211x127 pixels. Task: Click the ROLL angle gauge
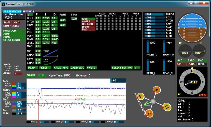coord(185,50)
